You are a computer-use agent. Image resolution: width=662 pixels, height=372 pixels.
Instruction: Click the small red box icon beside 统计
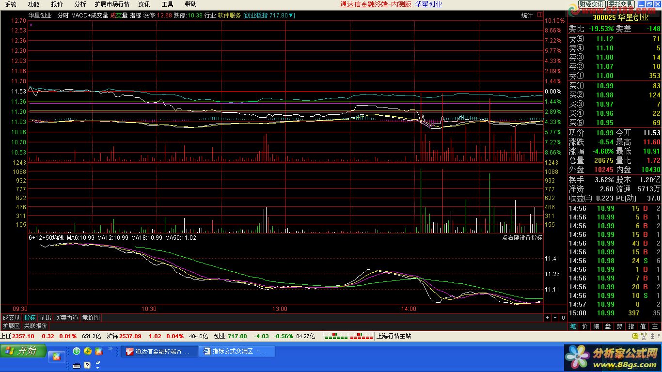pyautogui.click(x=540, y=15)
